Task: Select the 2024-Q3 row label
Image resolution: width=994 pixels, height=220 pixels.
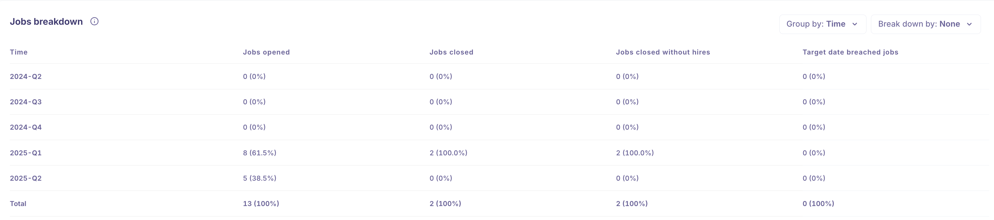Action: [26, 102]
